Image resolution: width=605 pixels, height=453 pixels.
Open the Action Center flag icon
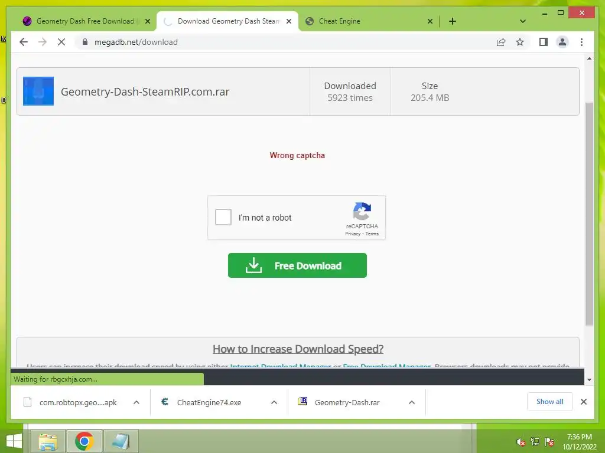(x=549, y=442)
